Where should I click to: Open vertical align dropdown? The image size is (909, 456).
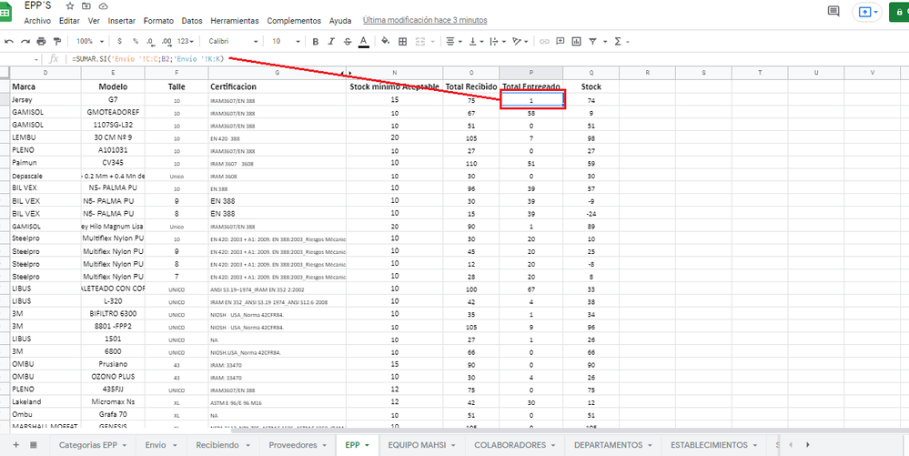tap(477, 41)
